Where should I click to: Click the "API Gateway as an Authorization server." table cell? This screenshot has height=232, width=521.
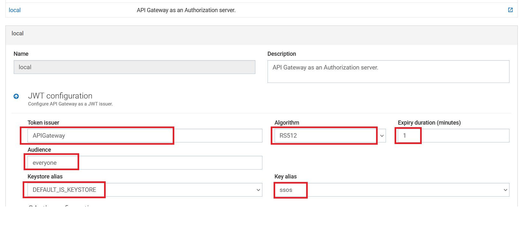[x=186, y=10]
